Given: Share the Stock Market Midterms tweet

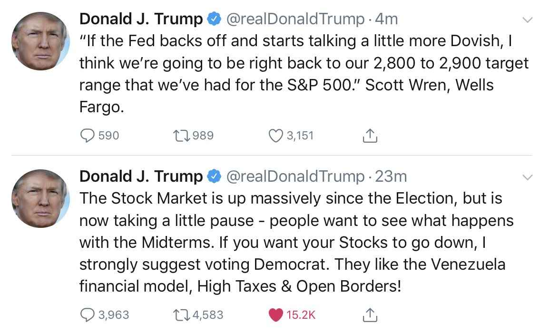Looking at the screenshot, I should tap(370, 315).
